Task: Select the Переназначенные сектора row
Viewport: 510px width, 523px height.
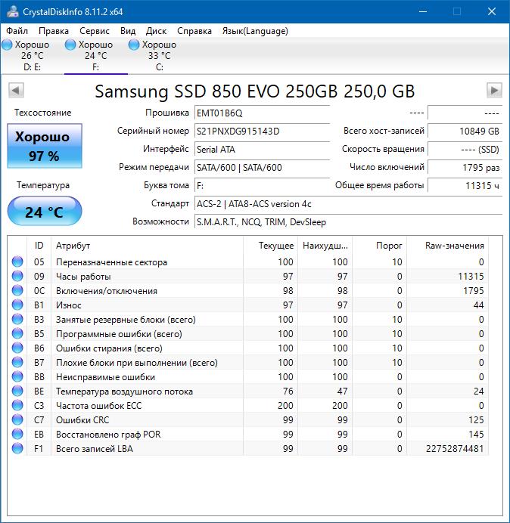Action: tap(248, 261)
